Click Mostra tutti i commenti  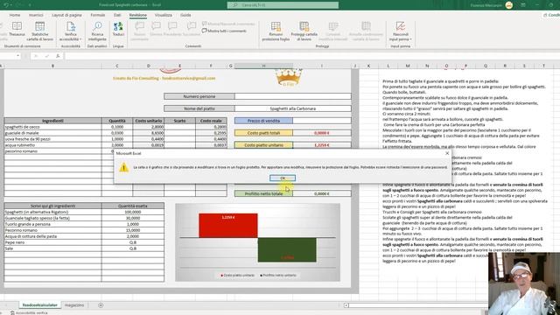(x=224, y=31)
